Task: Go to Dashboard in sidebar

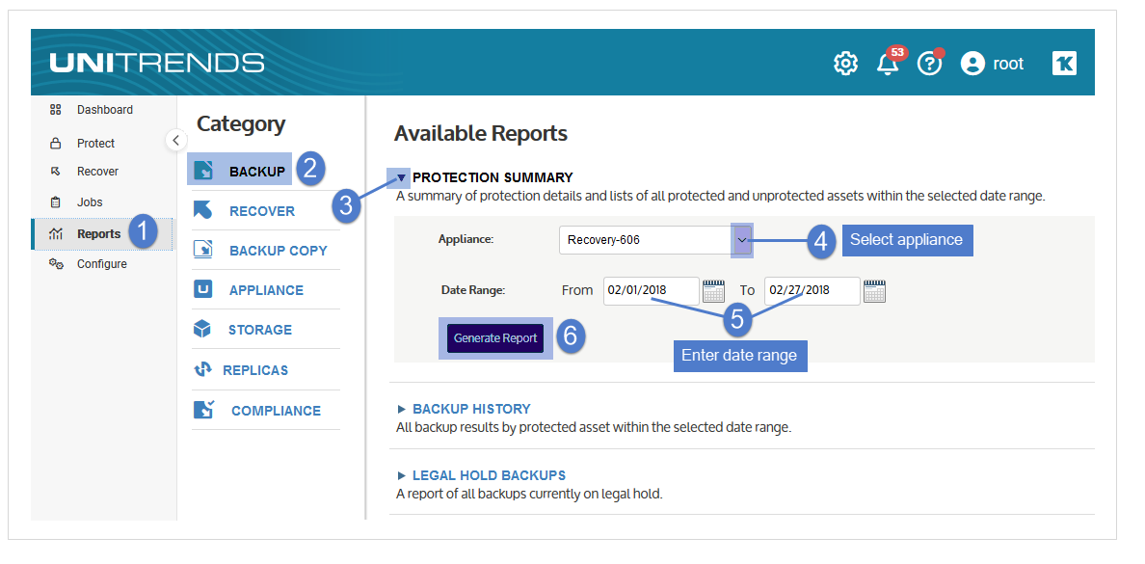Action: [105, 110]
